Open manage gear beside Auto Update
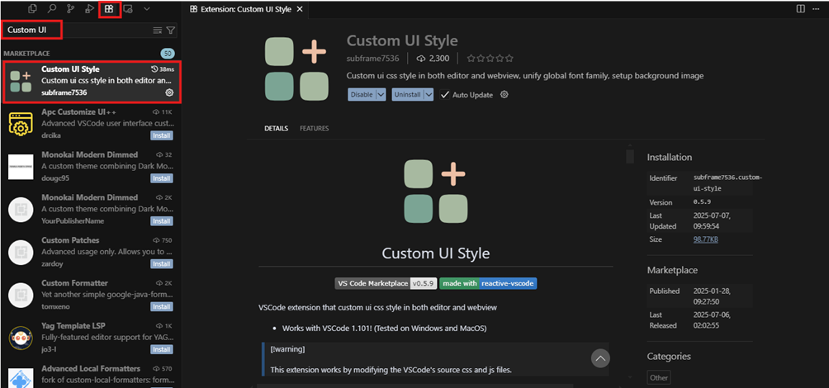 pyautogui.click(x=505, y=95)
